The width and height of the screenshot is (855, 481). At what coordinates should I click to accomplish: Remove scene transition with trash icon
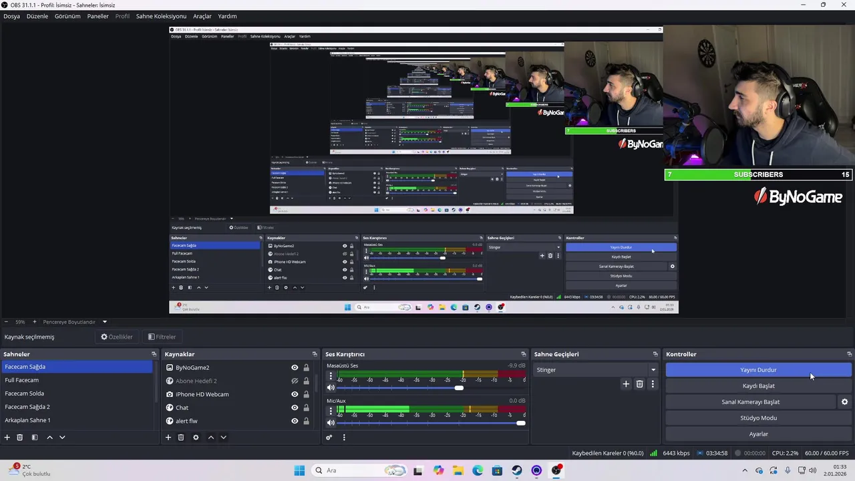click(x=639, y=384)
